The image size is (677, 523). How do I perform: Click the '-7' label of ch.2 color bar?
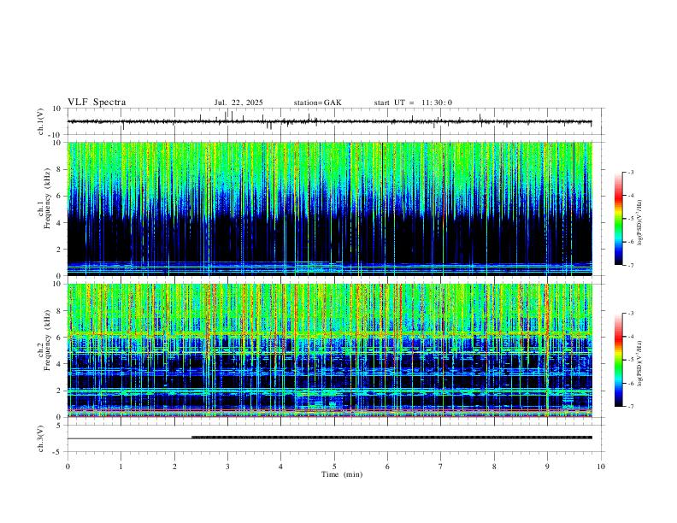click(x=630, y=407)
